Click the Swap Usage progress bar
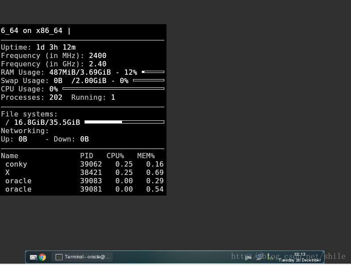Viewport: 351px width, 265px height. [148, 80]
